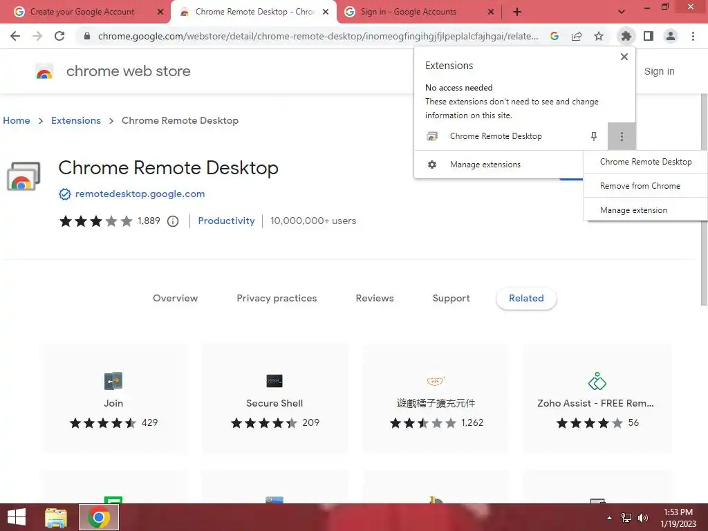
Task: Open the Join extension card
Action: 113,399
